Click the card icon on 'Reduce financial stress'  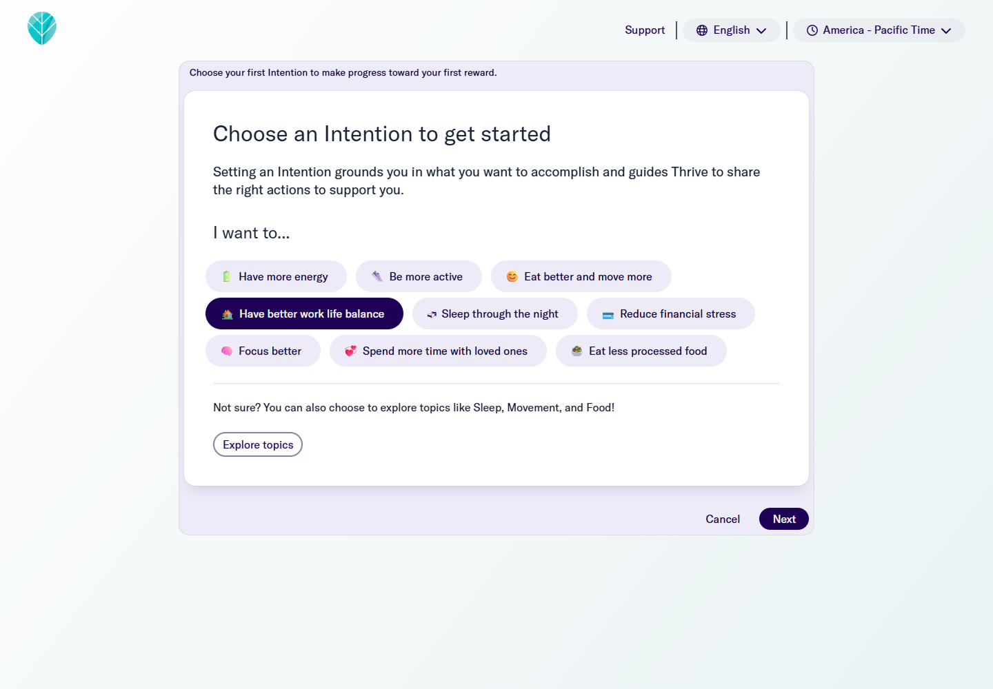(608, 313)
